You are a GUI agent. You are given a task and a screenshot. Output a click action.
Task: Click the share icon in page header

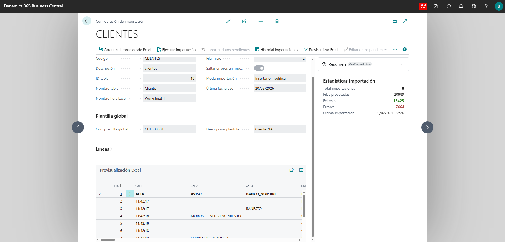tap(244, 21)
